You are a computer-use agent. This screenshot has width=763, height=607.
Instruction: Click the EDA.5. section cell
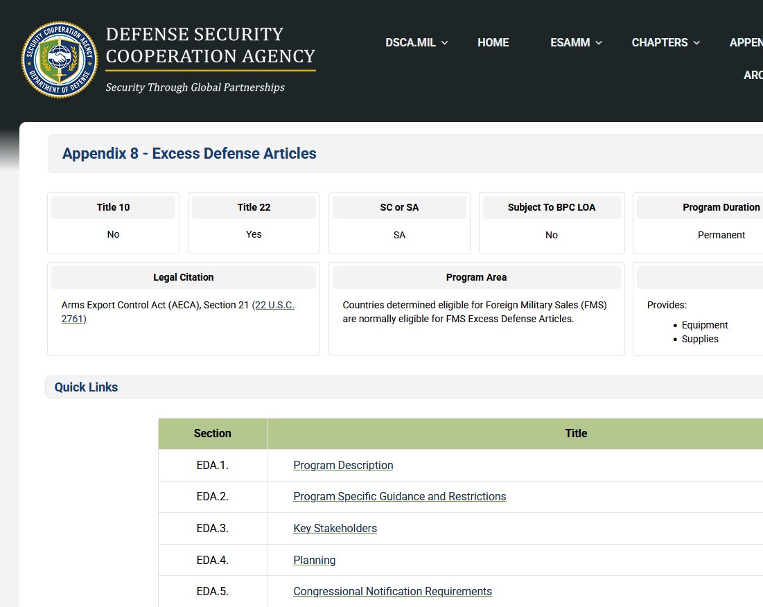pyautogui.click(x=213, y=592)
